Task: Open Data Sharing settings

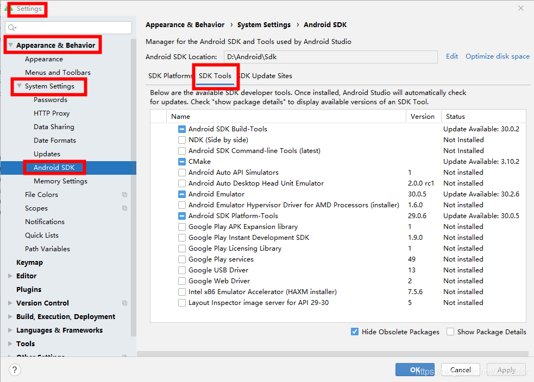Action: click(x=54, y=127)
